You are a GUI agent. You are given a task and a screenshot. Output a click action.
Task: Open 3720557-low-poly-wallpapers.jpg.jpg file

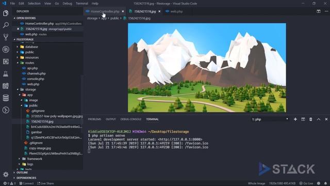tap(57, 116)
